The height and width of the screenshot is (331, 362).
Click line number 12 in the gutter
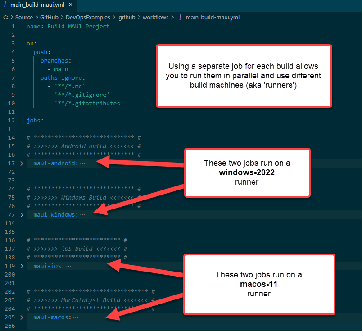pyautogui.click(x=13, y=121)
